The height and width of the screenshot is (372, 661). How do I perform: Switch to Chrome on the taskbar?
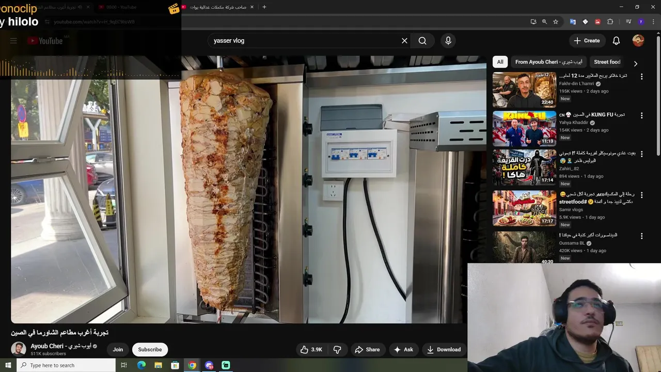[x=192, y=365]
